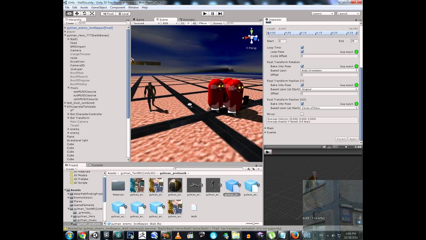Screen dimensions: 426x240
Task: Toggle the IK preview button
Action: (x=324, y=147)
